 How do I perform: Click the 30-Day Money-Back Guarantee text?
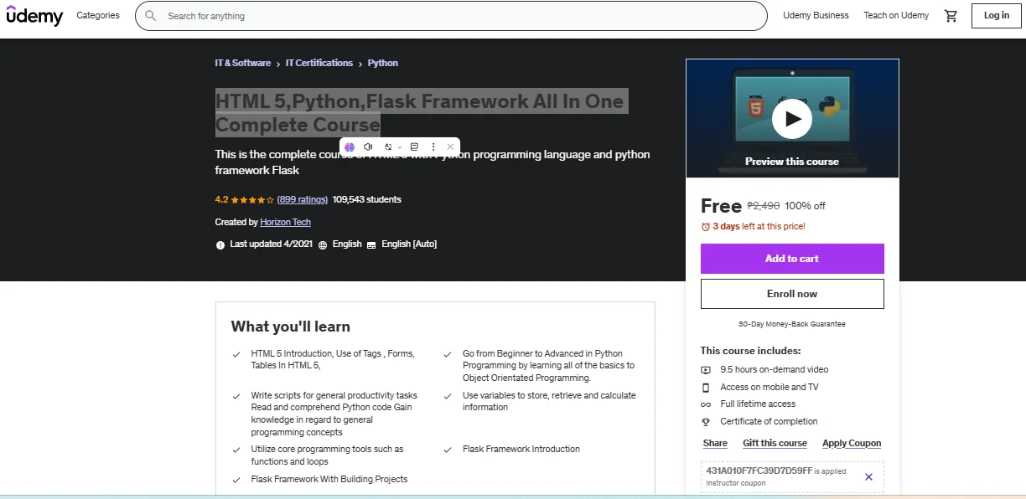792,324
